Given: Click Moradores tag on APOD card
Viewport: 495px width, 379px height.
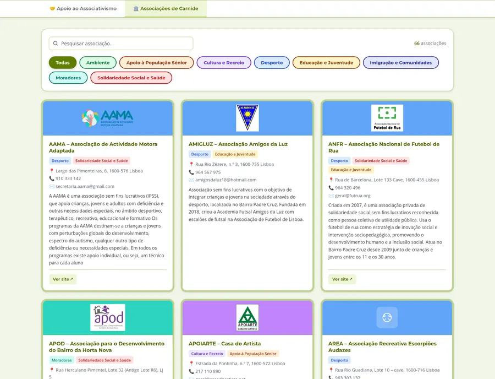Looking at the screenshot, I should (62, 360).
